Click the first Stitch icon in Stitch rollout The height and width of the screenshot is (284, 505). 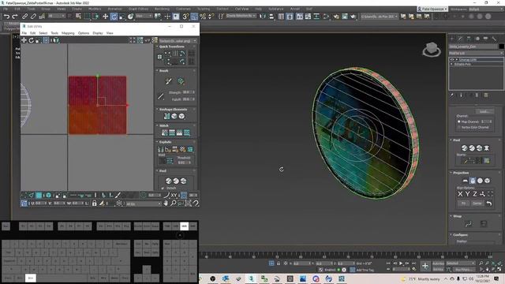[165, 133]
